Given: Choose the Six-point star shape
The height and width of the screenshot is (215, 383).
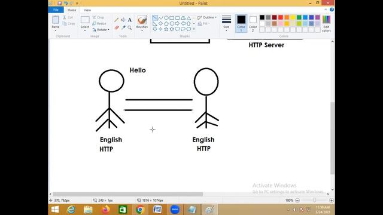Looking at the screenshot, I should tap(172, 29).
